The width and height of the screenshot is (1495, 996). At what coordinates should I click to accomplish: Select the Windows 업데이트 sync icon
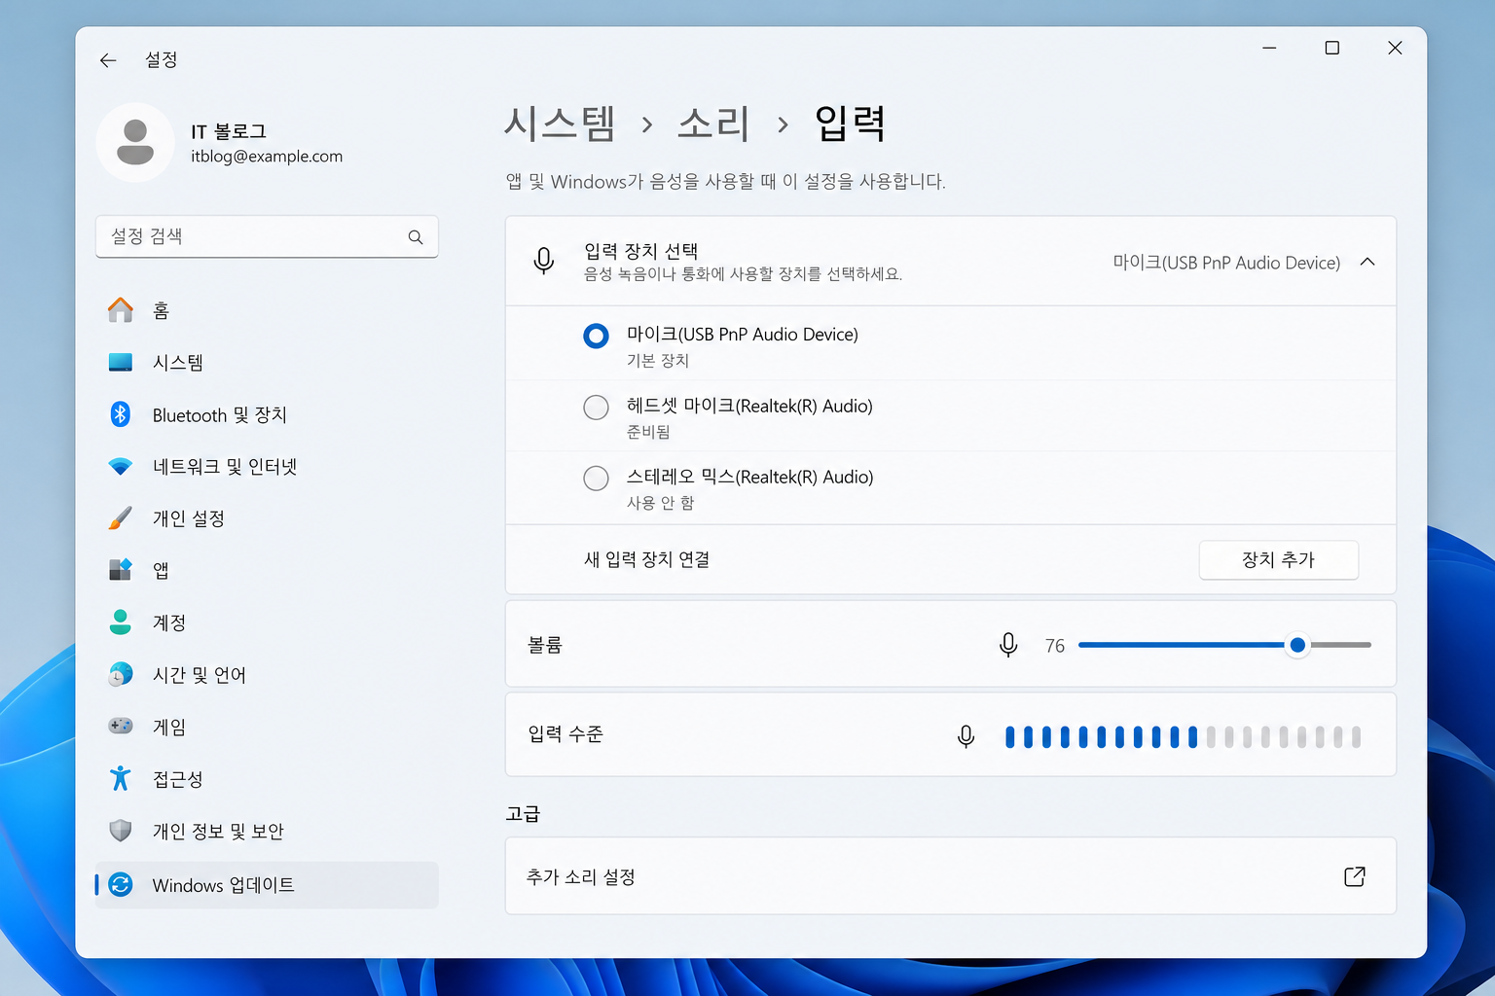121,885
